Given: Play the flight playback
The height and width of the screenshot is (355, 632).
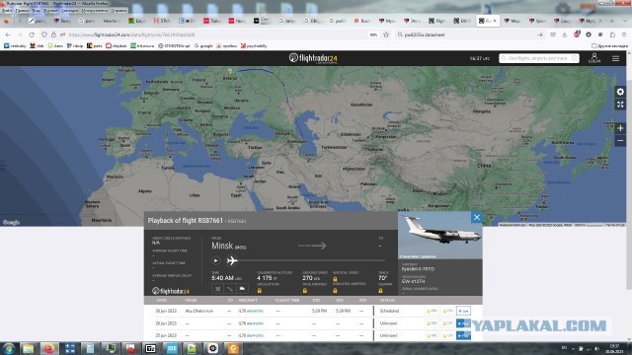Looking at the screenshot, I should (215, 260).
